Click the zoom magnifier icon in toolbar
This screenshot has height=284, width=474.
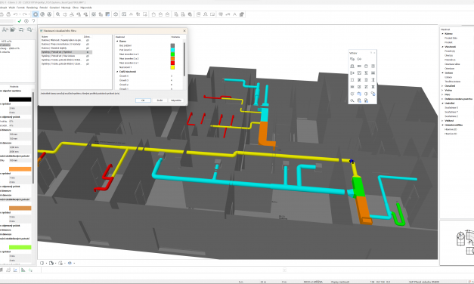[x=57, y=14]
